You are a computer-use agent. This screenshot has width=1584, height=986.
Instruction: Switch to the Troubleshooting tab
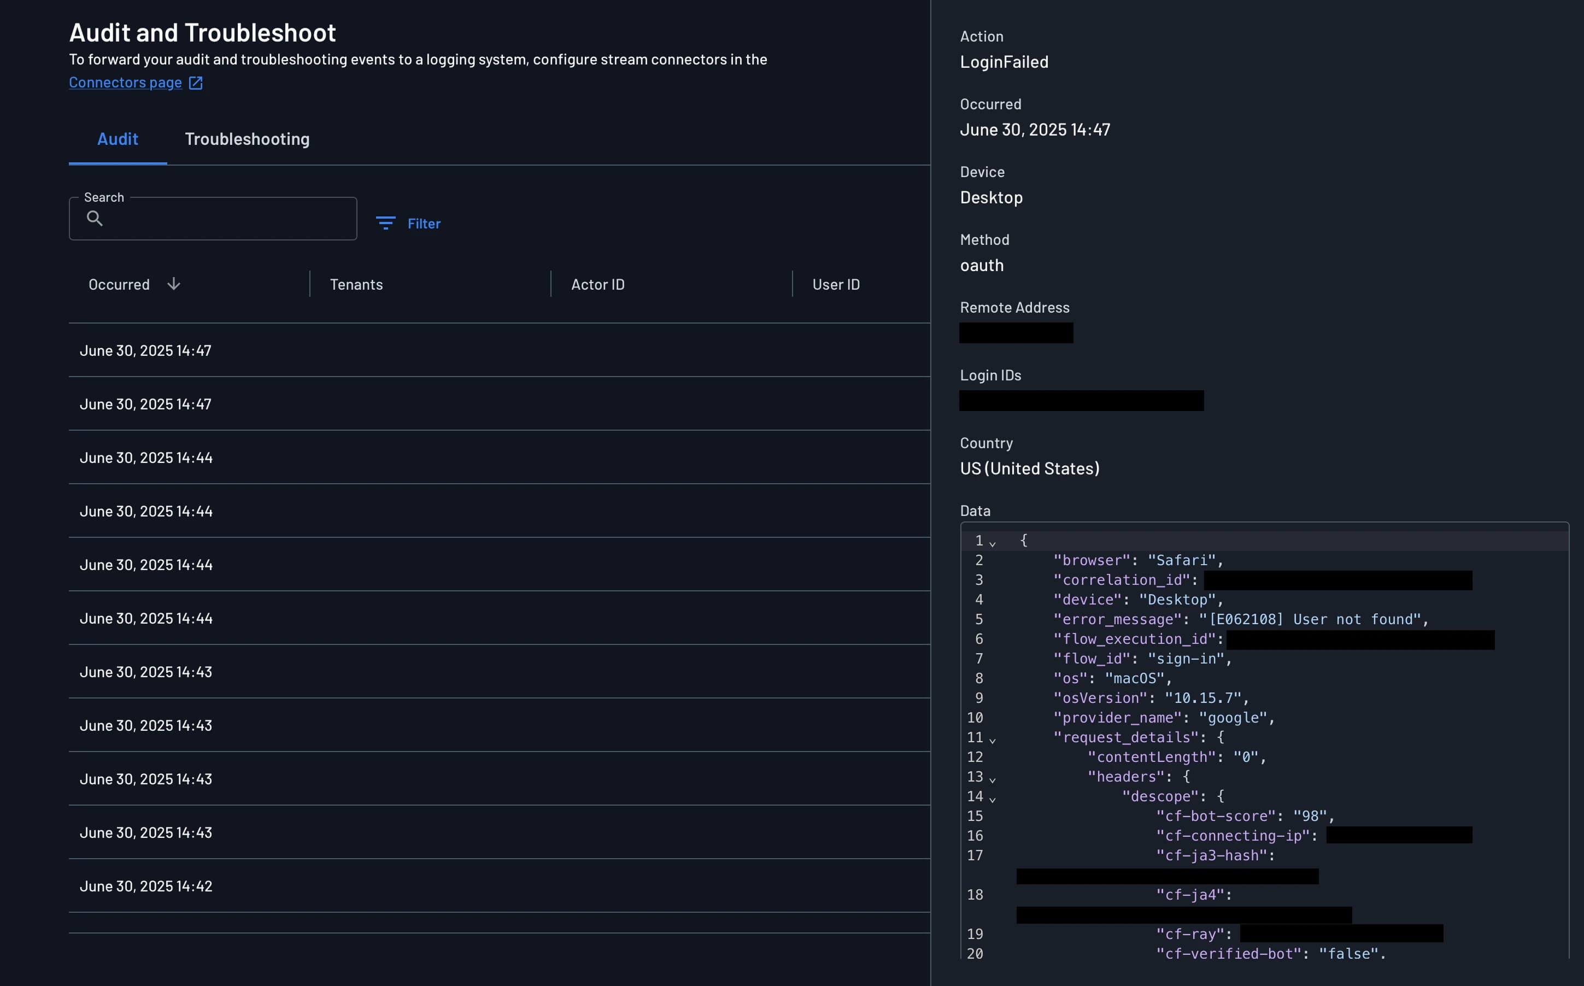click(x=247, y=139)
